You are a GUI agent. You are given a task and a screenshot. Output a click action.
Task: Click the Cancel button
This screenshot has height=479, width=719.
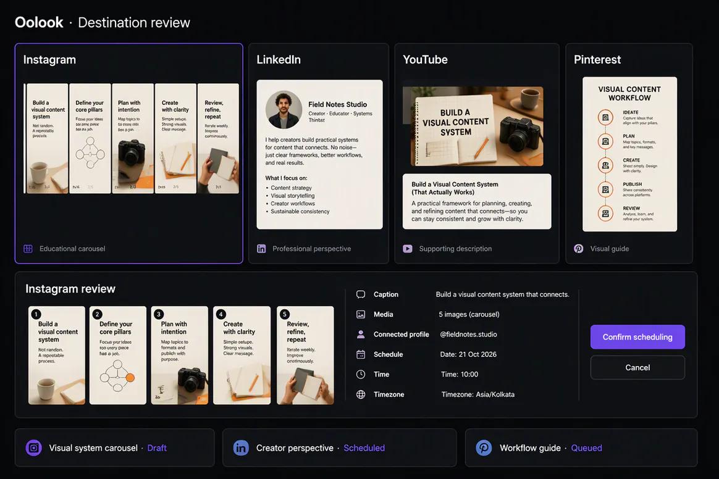(x=637, y=368)
